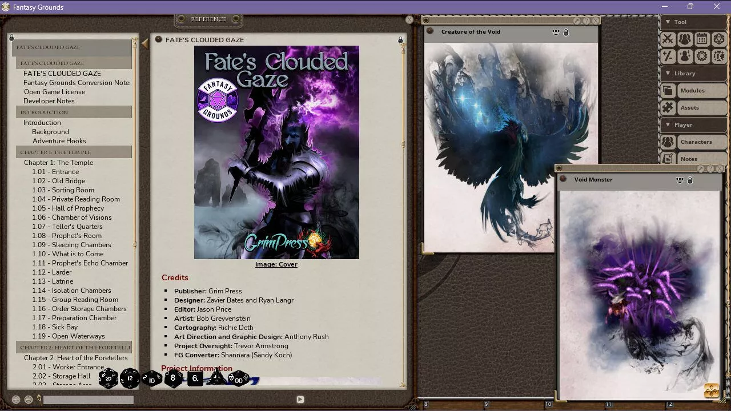Pick up the d12 die
Viewport: 731px width, 411px height.
130,378
